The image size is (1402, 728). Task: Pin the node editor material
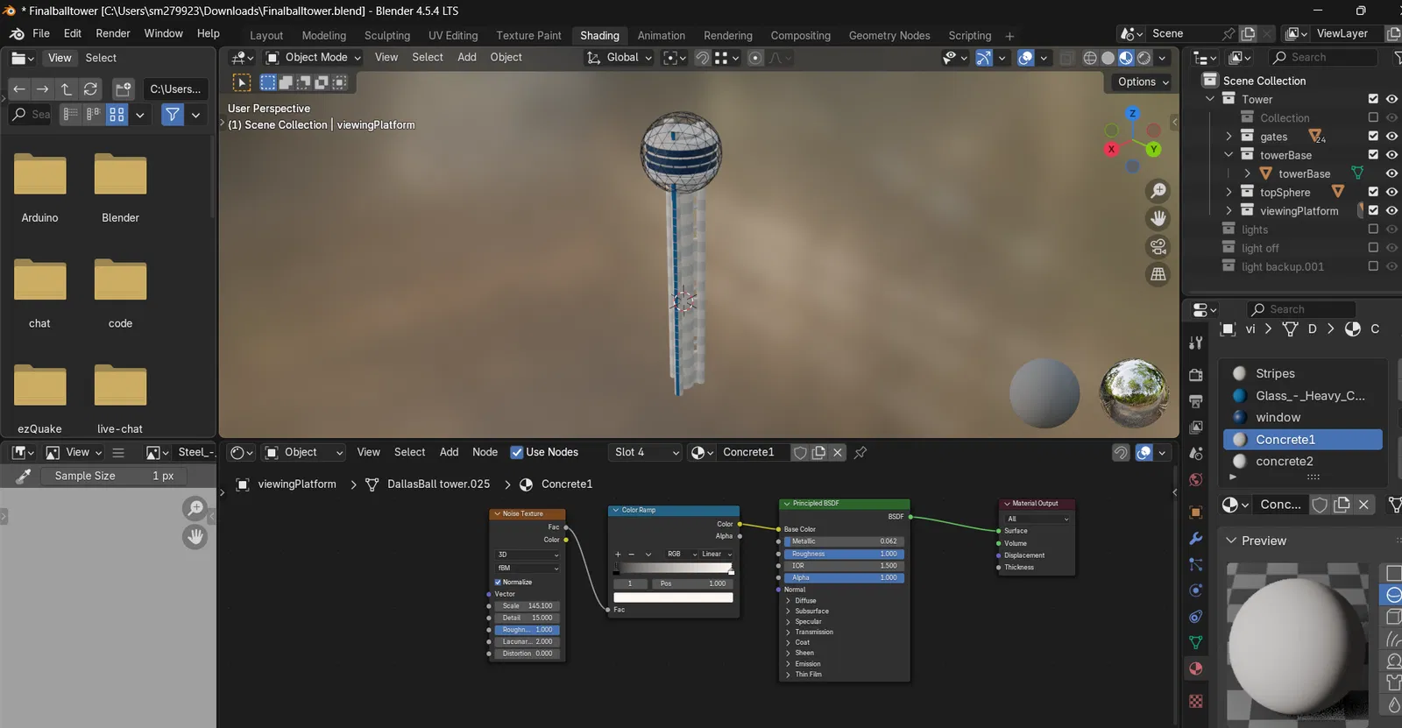click(860, 453)
